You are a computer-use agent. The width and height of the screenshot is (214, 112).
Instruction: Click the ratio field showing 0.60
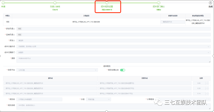pyautogui.click(x=199, y=83)
